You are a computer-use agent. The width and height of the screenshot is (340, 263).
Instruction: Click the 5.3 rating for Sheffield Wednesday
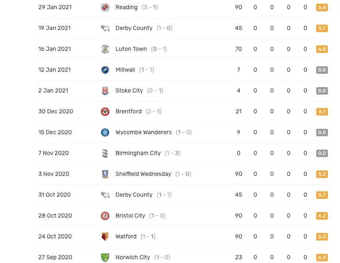[x=322, y=174]
